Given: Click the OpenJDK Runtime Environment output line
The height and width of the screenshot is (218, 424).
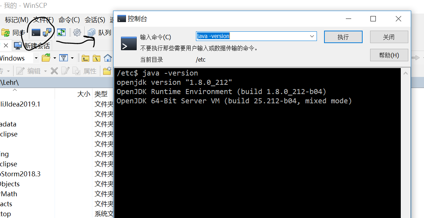Looking at the screenshot, I should coord(222,92).
